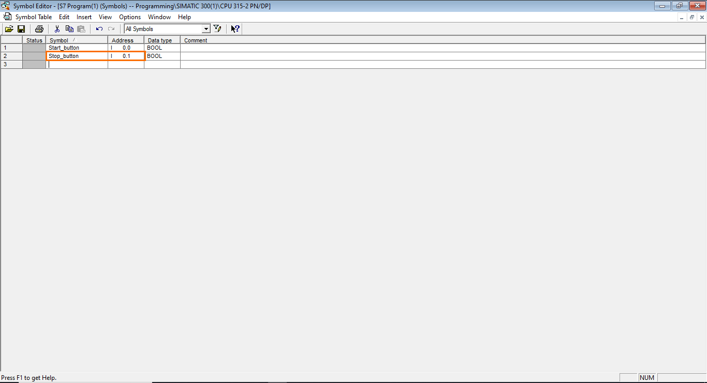Click the 'Press F1 to get Help' status text

click(x=29, y=378)
